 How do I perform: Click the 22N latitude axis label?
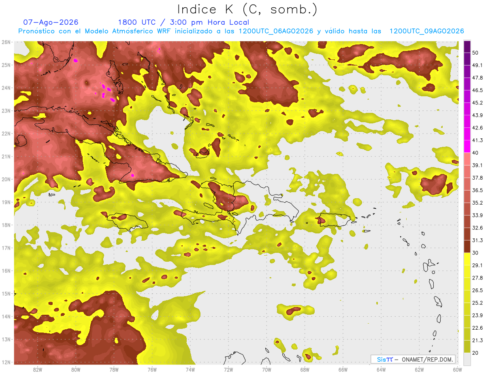6,133
